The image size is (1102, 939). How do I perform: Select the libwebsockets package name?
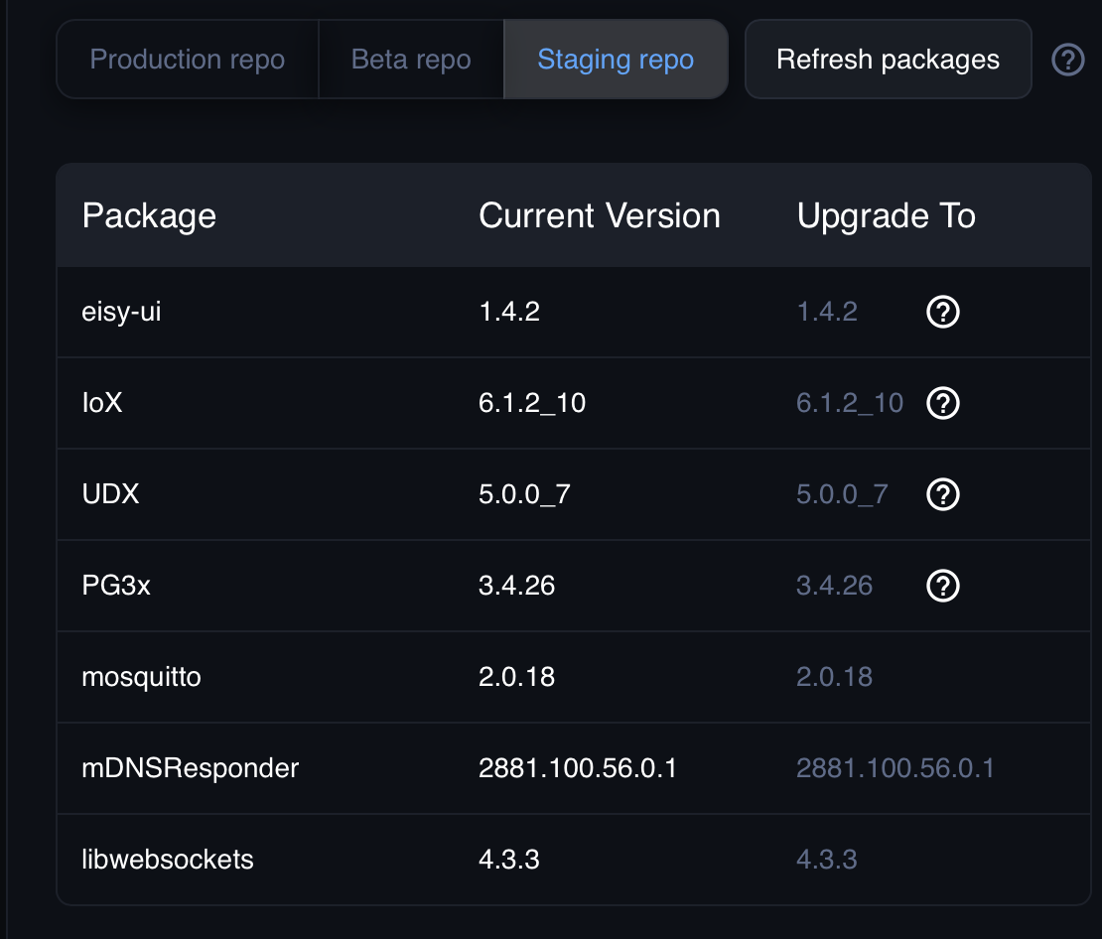coord(167,860)
